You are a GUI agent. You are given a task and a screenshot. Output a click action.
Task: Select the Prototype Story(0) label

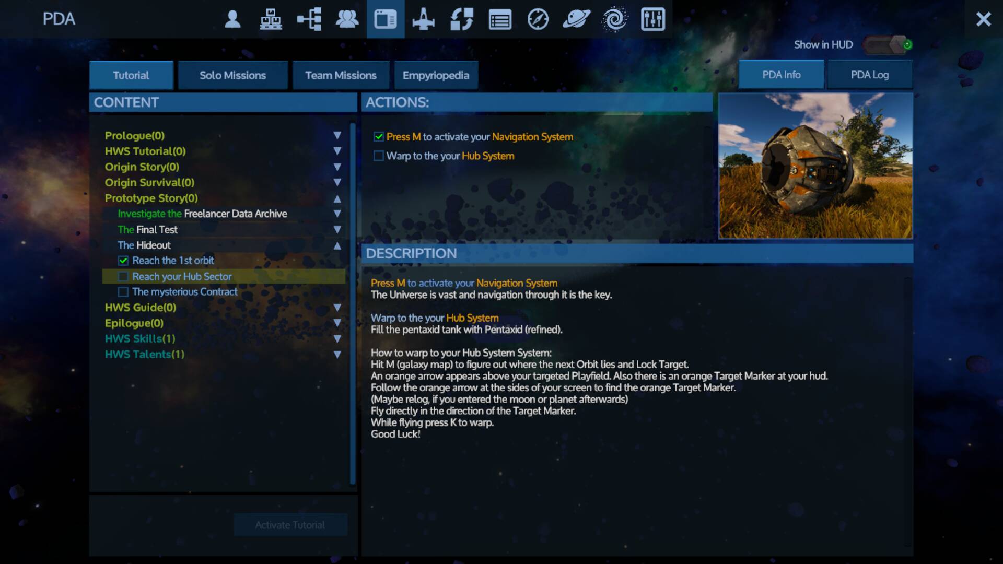click(x=151, y=198)
